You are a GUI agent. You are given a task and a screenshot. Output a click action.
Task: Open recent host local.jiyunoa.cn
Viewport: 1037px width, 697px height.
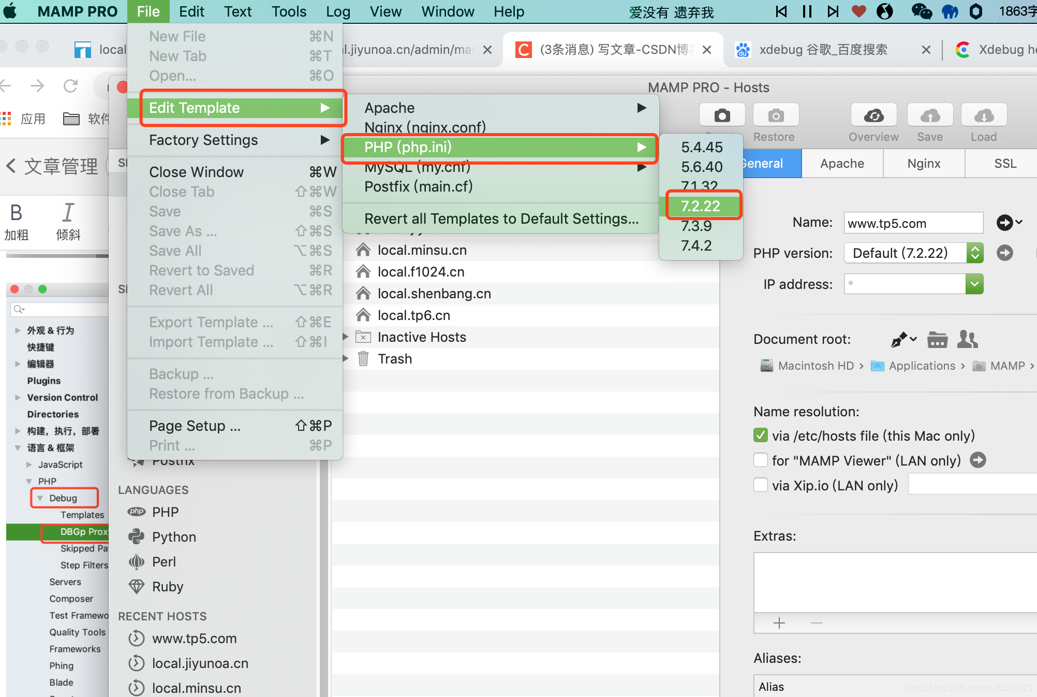pos(200,663)
